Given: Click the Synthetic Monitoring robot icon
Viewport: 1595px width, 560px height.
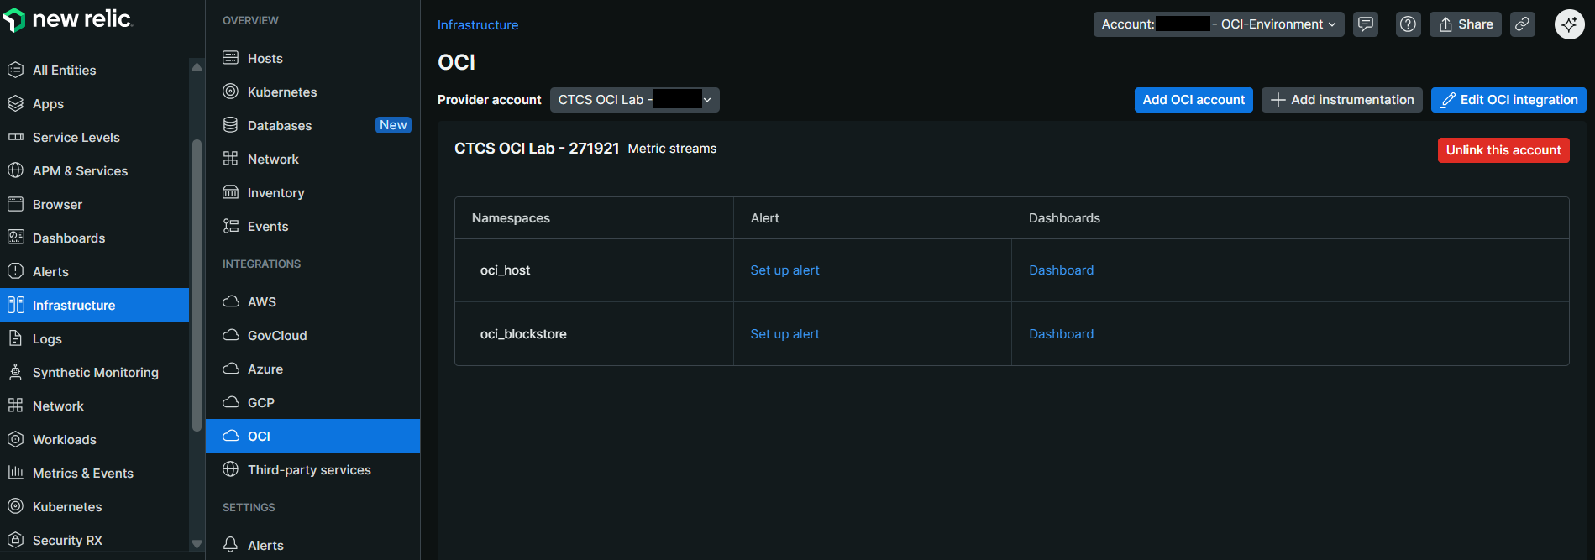Looking at the screenshot, I should pyautogui.click(x=15, y=372).
